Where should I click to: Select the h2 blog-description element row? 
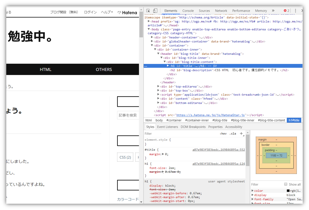click(x=229, y=70)
